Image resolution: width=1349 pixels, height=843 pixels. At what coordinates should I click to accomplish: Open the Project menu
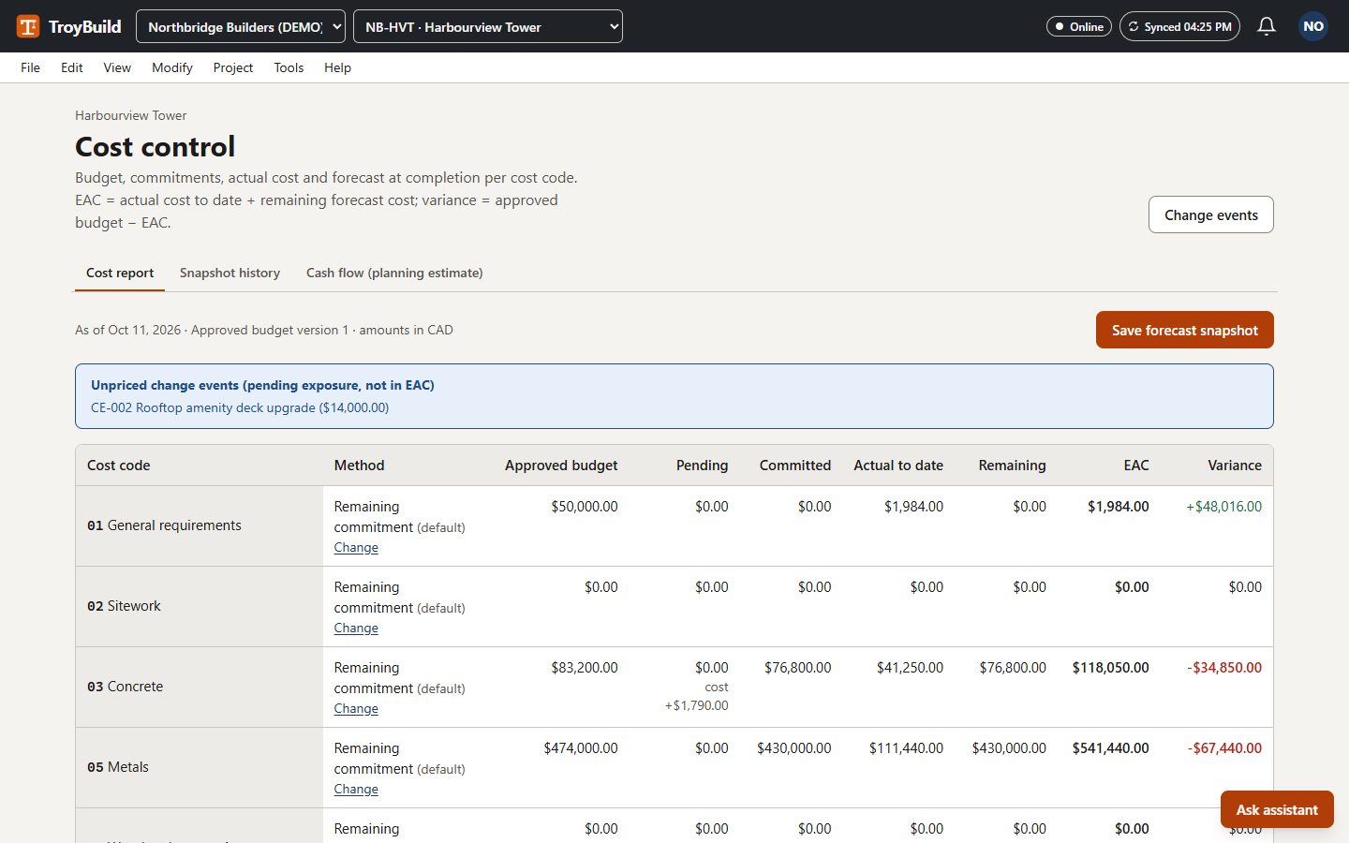tap(233, 67)
